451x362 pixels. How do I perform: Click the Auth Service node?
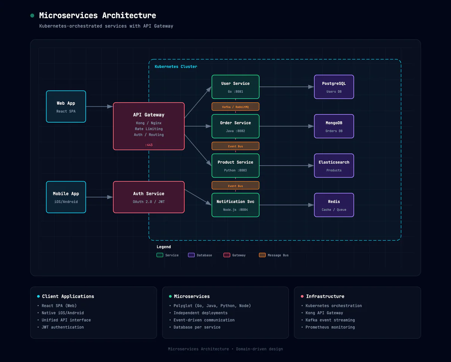pyautogui.click(x=148, y=197)
